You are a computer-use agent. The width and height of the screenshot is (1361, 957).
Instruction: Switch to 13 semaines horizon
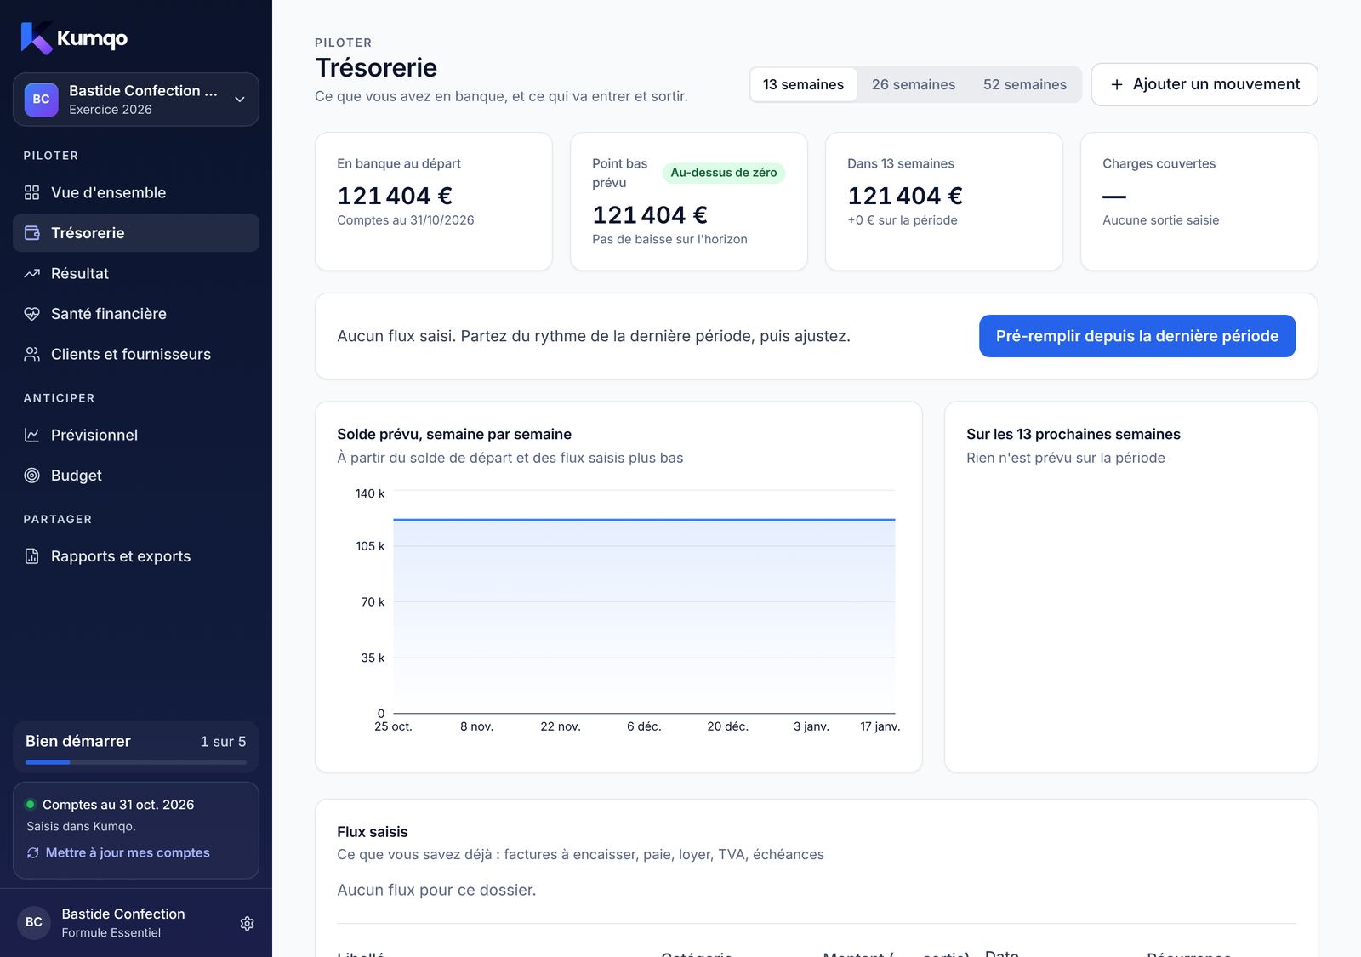[x=803, y=84]
